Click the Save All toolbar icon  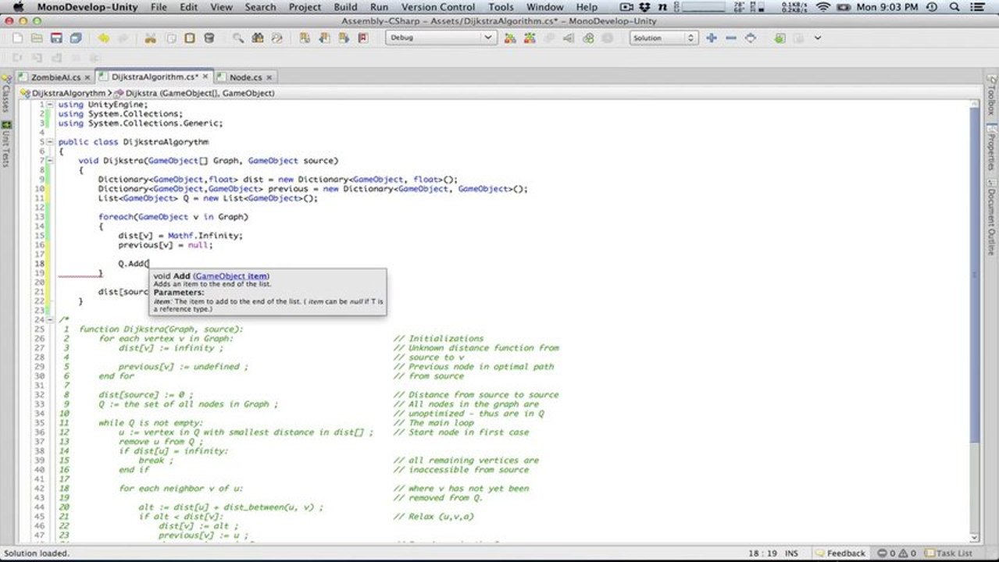point(76,37)
